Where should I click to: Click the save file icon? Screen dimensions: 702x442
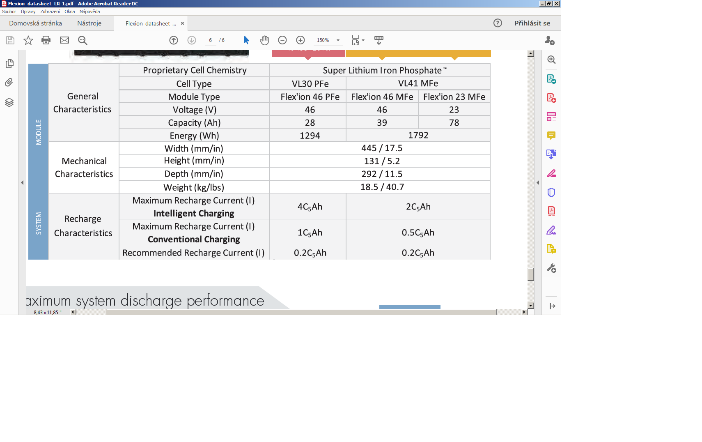[x=10, y=40]
